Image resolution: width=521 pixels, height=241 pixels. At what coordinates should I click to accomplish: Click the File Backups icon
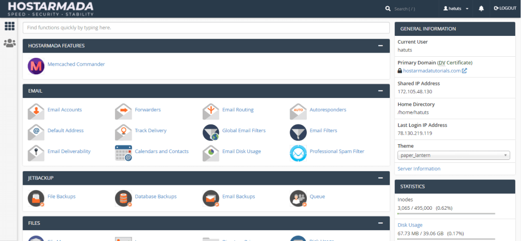pos(36,198)
